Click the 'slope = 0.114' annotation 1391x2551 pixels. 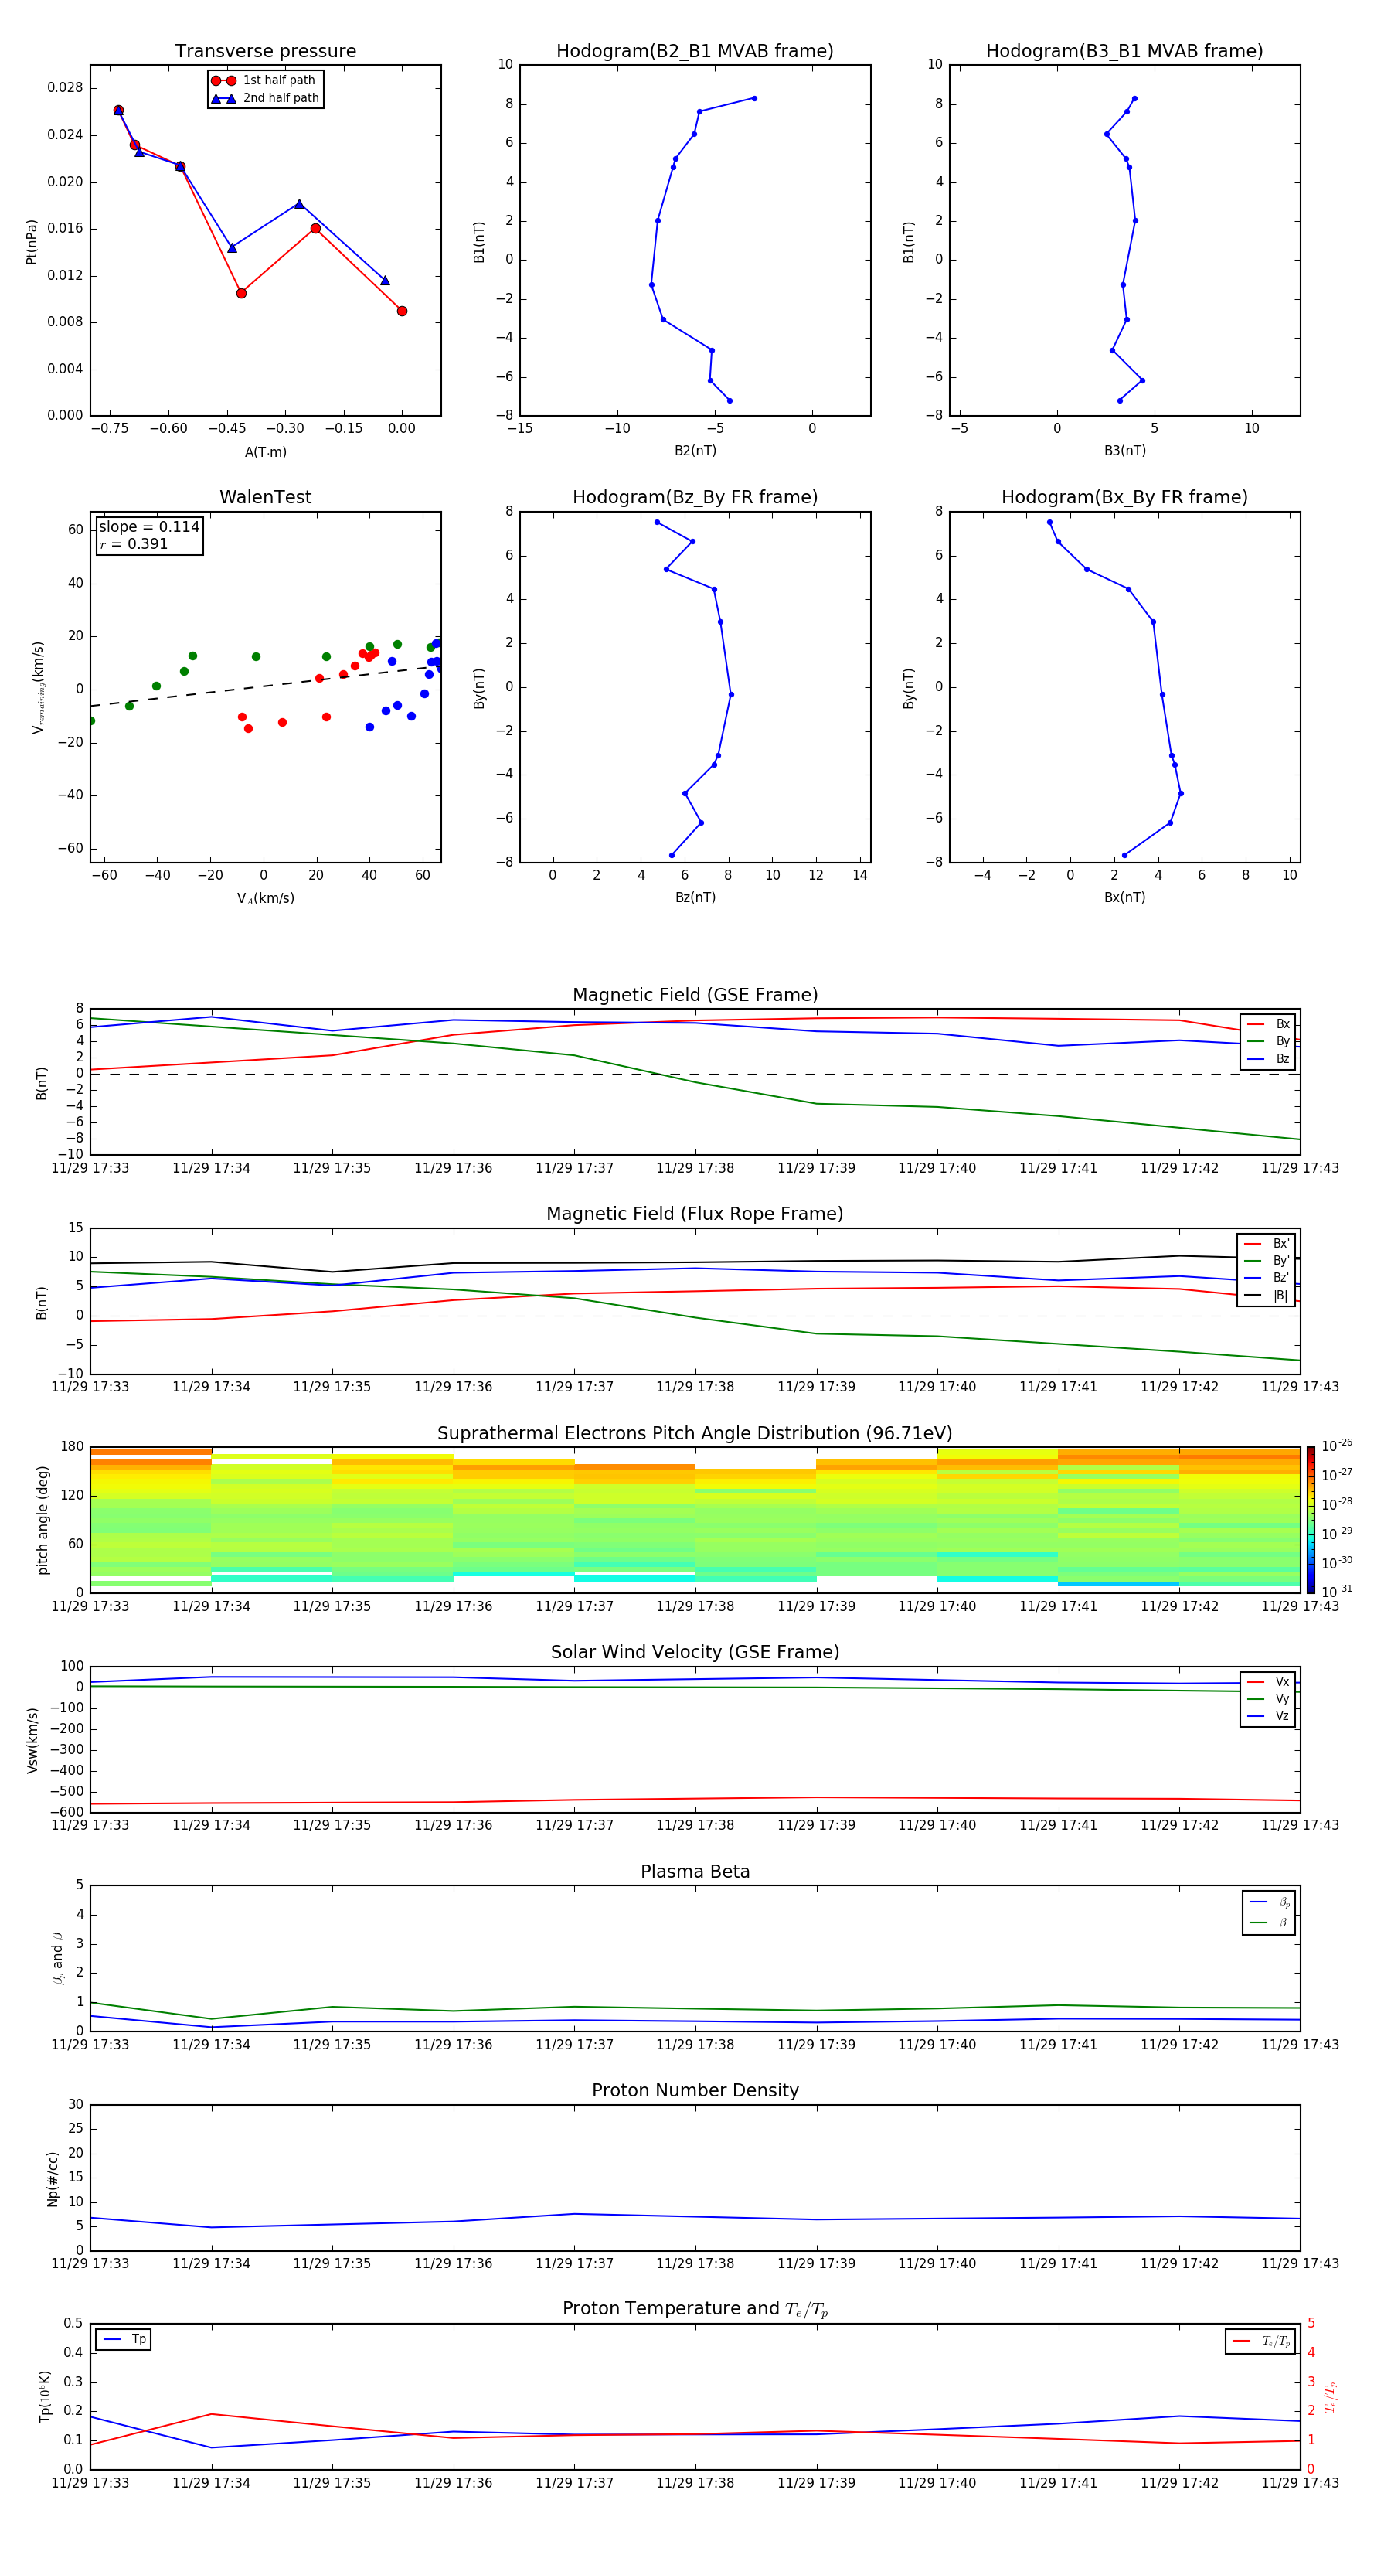pos(148,527)
